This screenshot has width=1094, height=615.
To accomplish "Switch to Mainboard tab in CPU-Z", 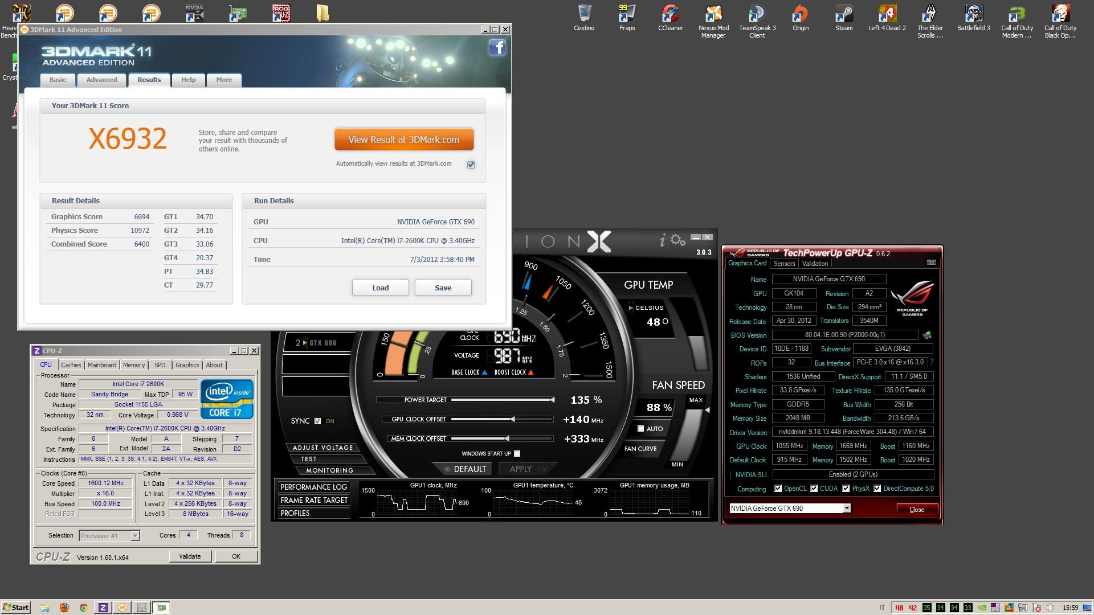I will pyautogui.click(x=102, y=365).
